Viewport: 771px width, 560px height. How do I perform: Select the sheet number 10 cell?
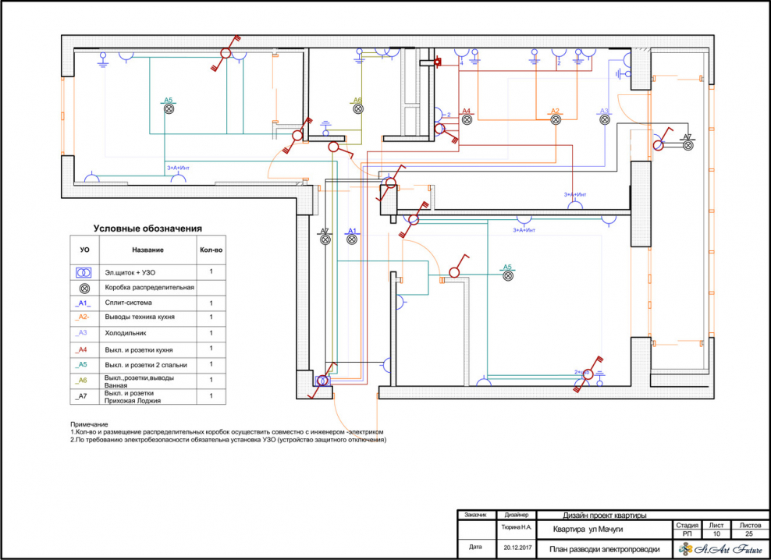tap(716, 534)
